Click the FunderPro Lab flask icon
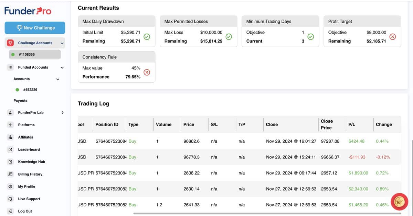This screenshot has width=413, height=216. [10, 112]
